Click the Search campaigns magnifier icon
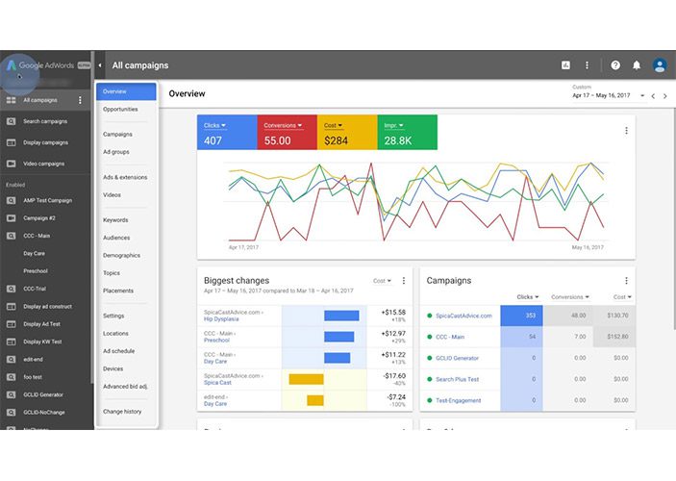The height and width of the screenshot is (481, 676). click(12, 121)
